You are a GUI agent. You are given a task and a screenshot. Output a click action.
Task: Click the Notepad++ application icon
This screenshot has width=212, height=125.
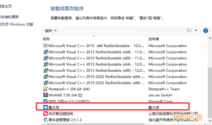(45, 89)
